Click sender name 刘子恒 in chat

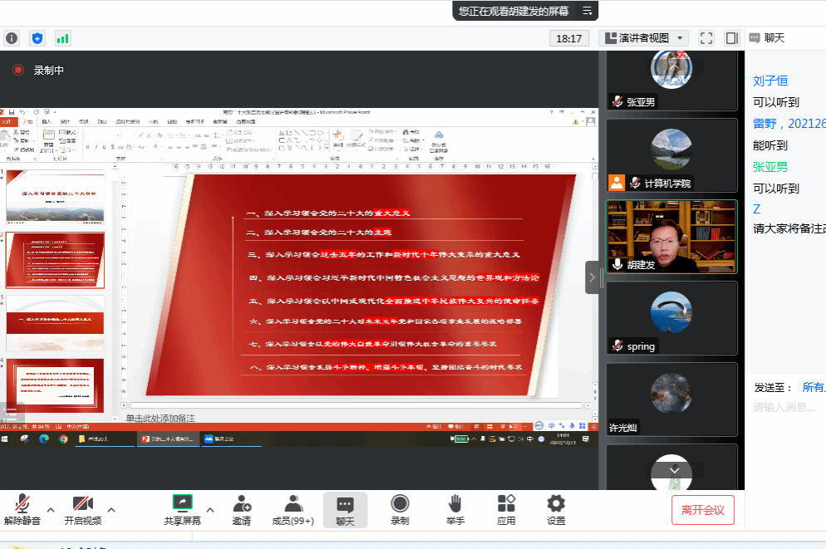point(769,81)
